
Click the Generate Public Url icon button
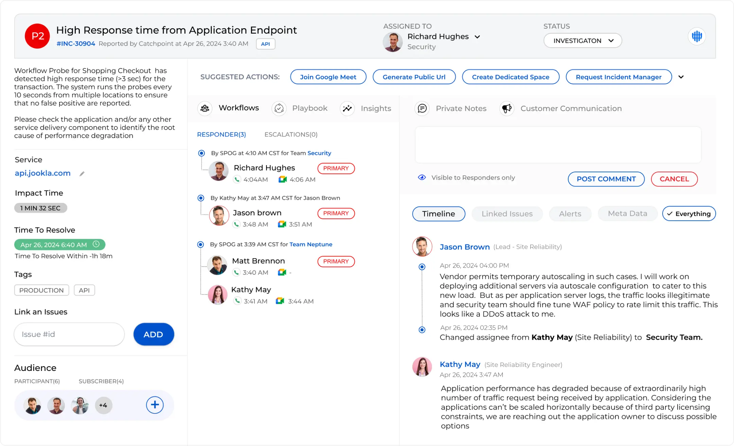coord(414,77)
